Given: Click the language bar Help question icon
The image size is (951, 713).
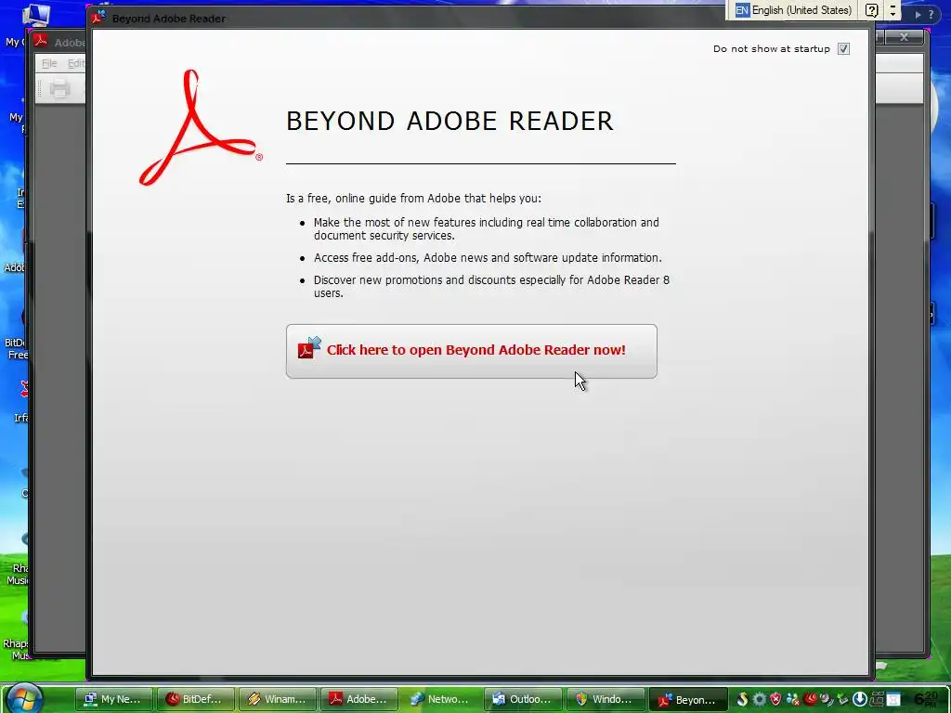Looking at the screenshot, I should 871,10.
